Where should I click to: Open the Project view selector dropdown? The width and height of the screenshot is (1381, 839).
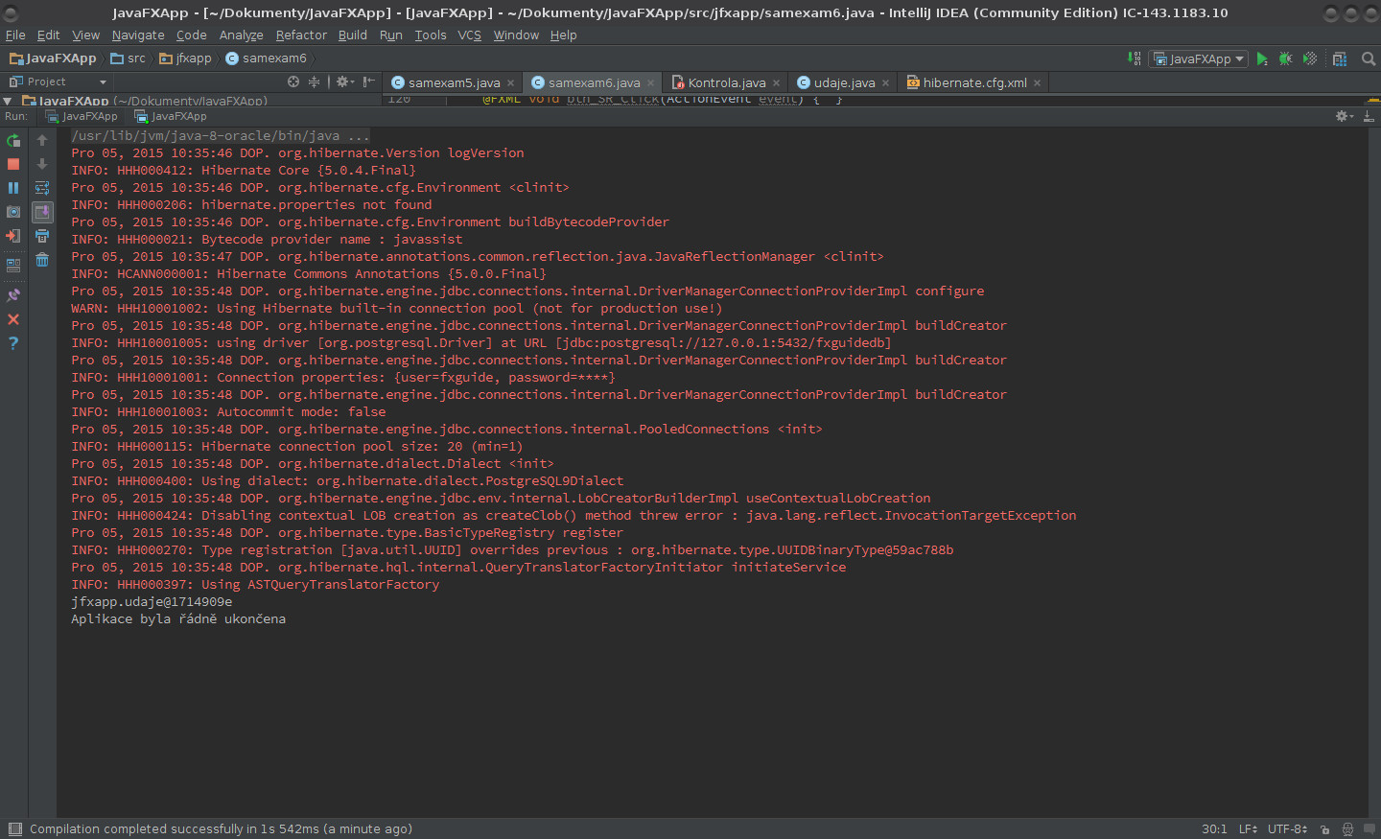coord(58,82)
